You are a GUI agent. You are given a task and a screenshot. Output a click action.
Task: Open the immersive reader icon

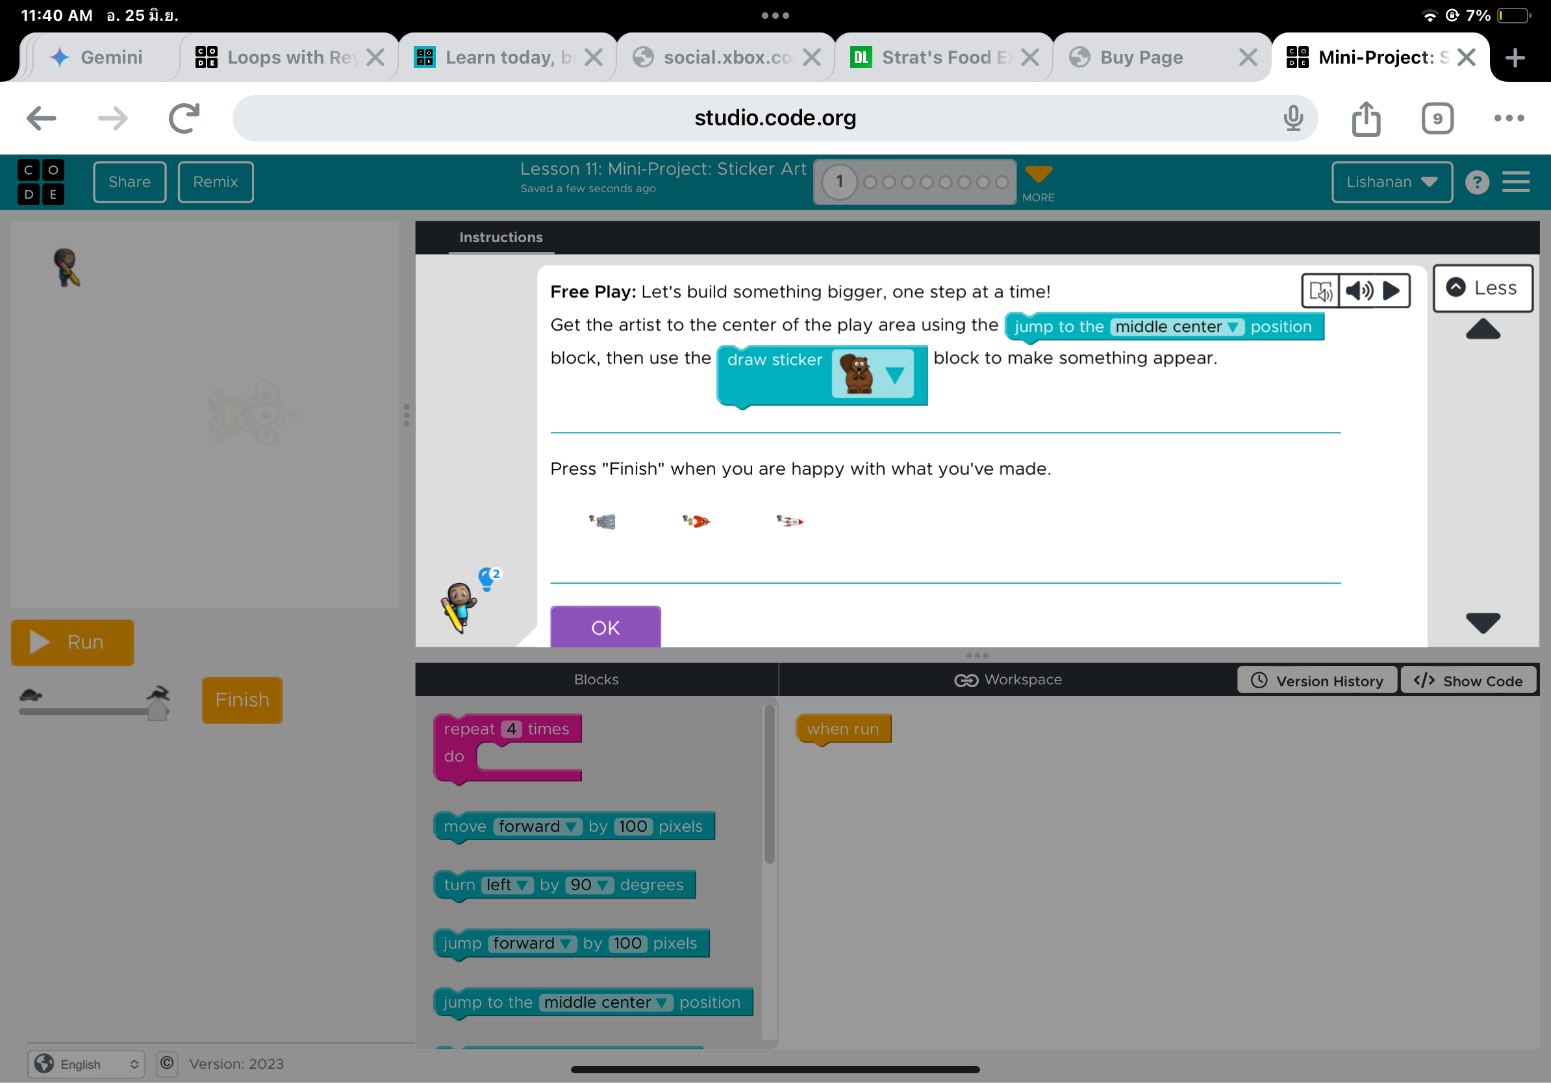click(x=1320, y=290)
